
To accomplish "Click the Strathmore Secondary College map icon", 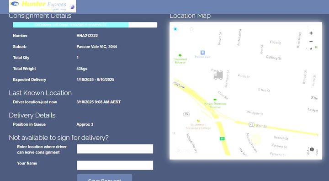I will point(198,121).
